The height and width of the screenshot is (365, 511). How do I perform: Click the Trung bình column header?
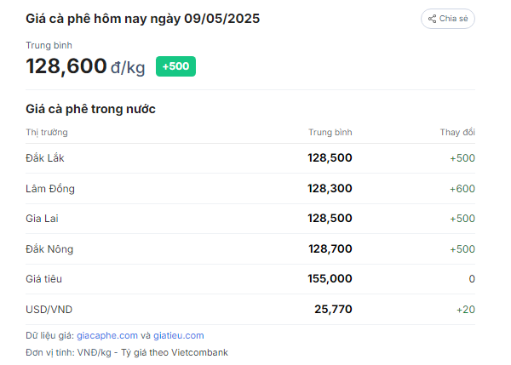pyautogui.click(x=330, y=132)
